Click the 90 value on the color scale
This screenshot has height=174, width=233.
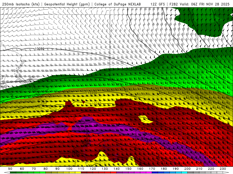click(x=57, y=169)
